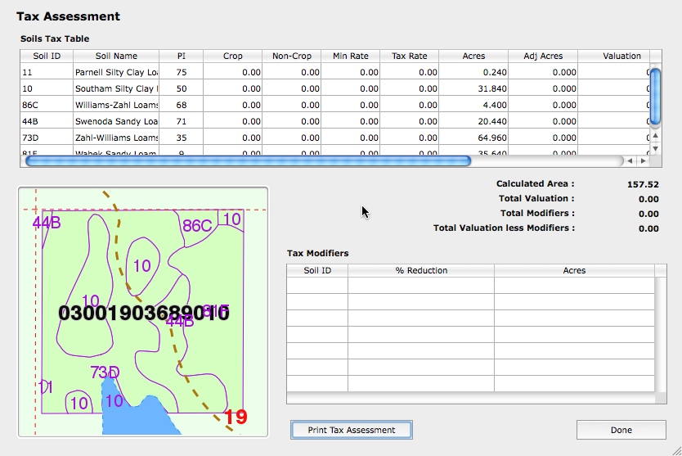Viewport: 682px width, 456px height.
Task: Click acres value 20.440
Action: (492, 121)
